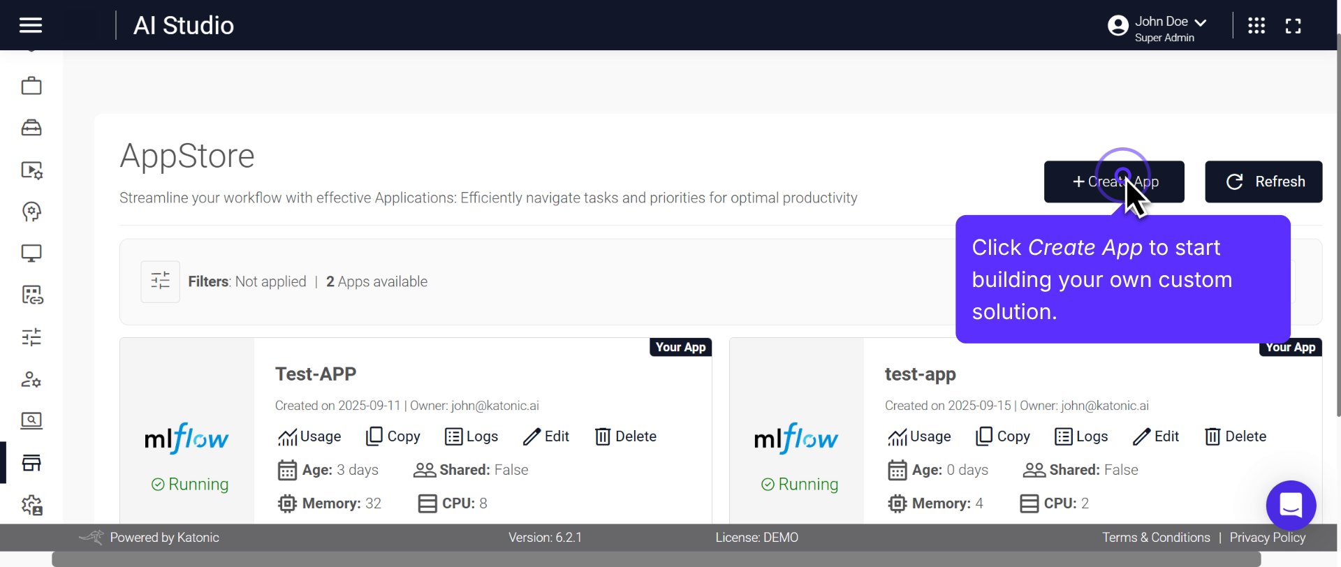Edit the lowercase test-app
1341x567 pixels.
pyautogui.click(x=1156, y=436)
